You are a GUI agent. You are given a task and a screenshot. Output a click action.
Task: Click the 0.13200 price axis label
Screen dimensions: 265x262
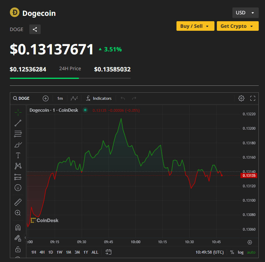tap(249, 128)
